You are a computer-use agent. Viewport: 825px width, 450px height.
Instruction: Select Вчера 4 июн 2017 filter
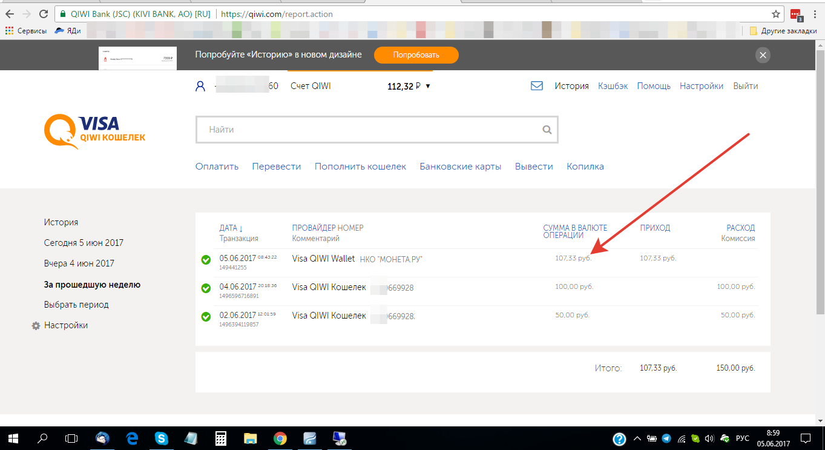tap(79, 263)
